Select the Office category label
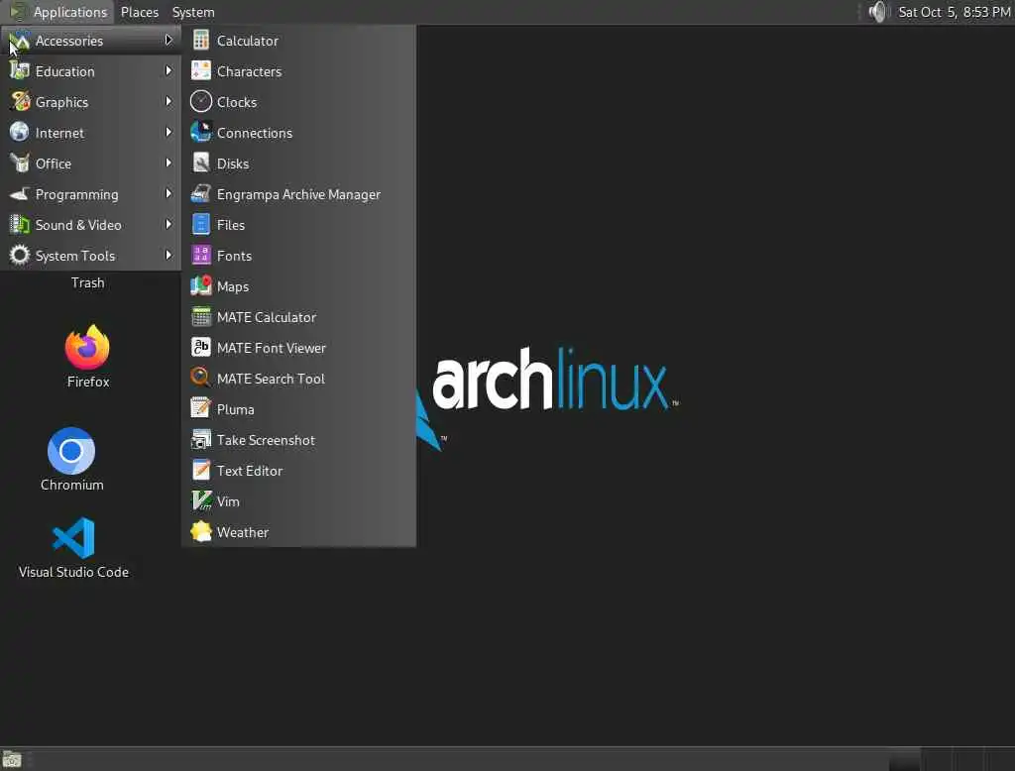The image size is (1015, 771). click(x=54, y=164)
